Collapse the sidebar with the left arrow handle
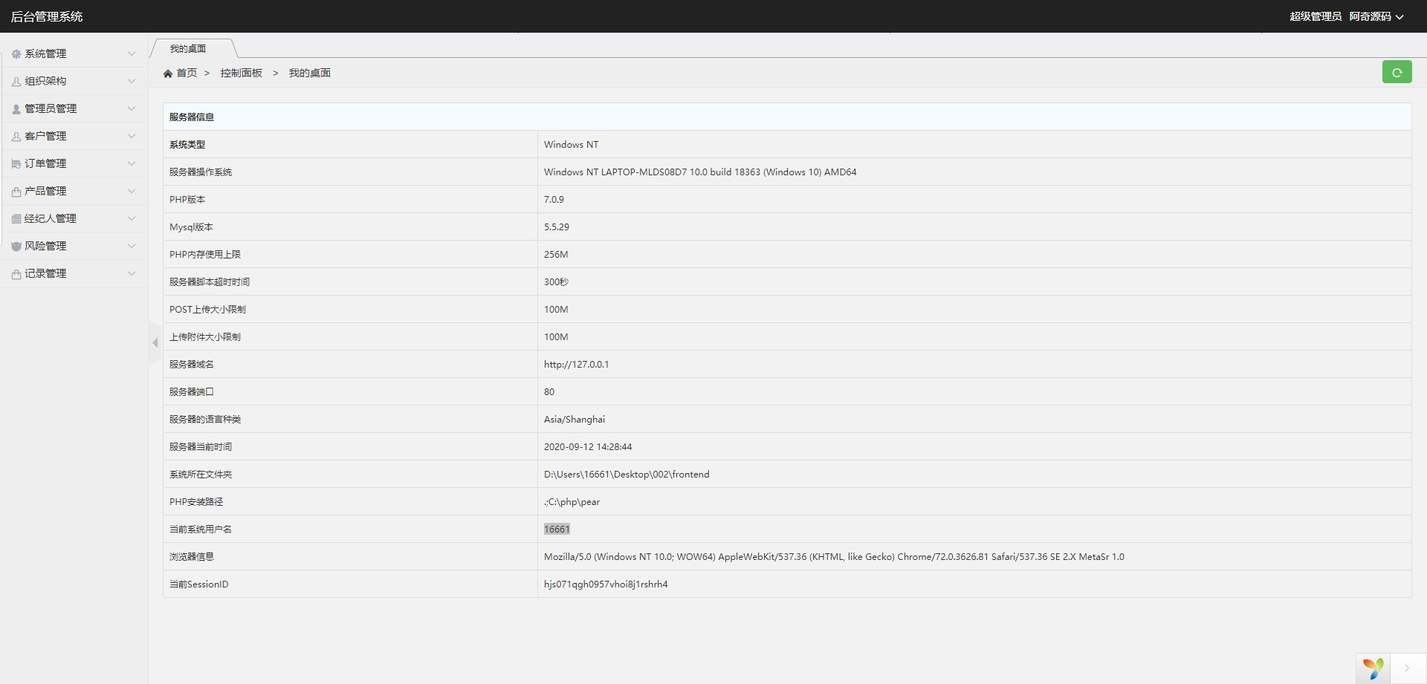 pos(155,343)
